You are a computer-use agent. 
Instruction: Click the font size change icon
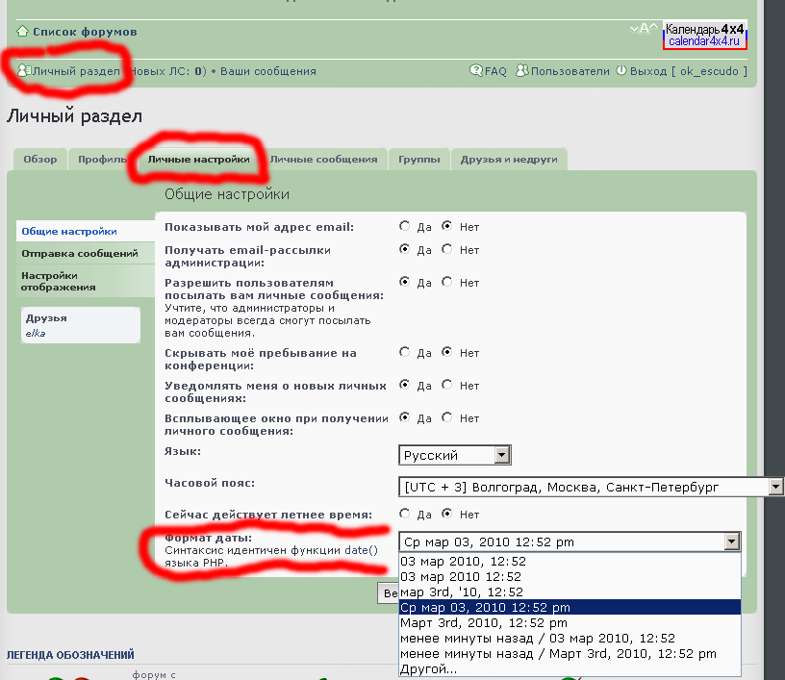(644, 29)
